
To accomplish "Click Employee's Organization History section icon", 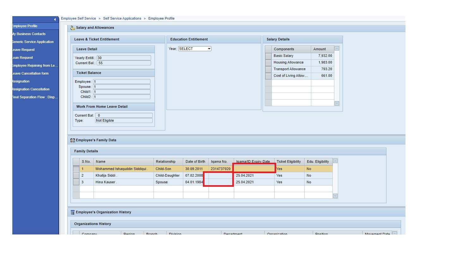I will click(x=73, y=212).
